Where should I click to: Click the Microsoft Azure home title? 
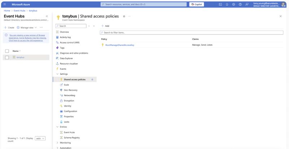point(21,4)
